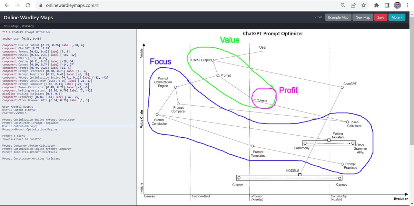Select the Other Grammer APIs node
This screenshot has width=414, height=206.
353,143
